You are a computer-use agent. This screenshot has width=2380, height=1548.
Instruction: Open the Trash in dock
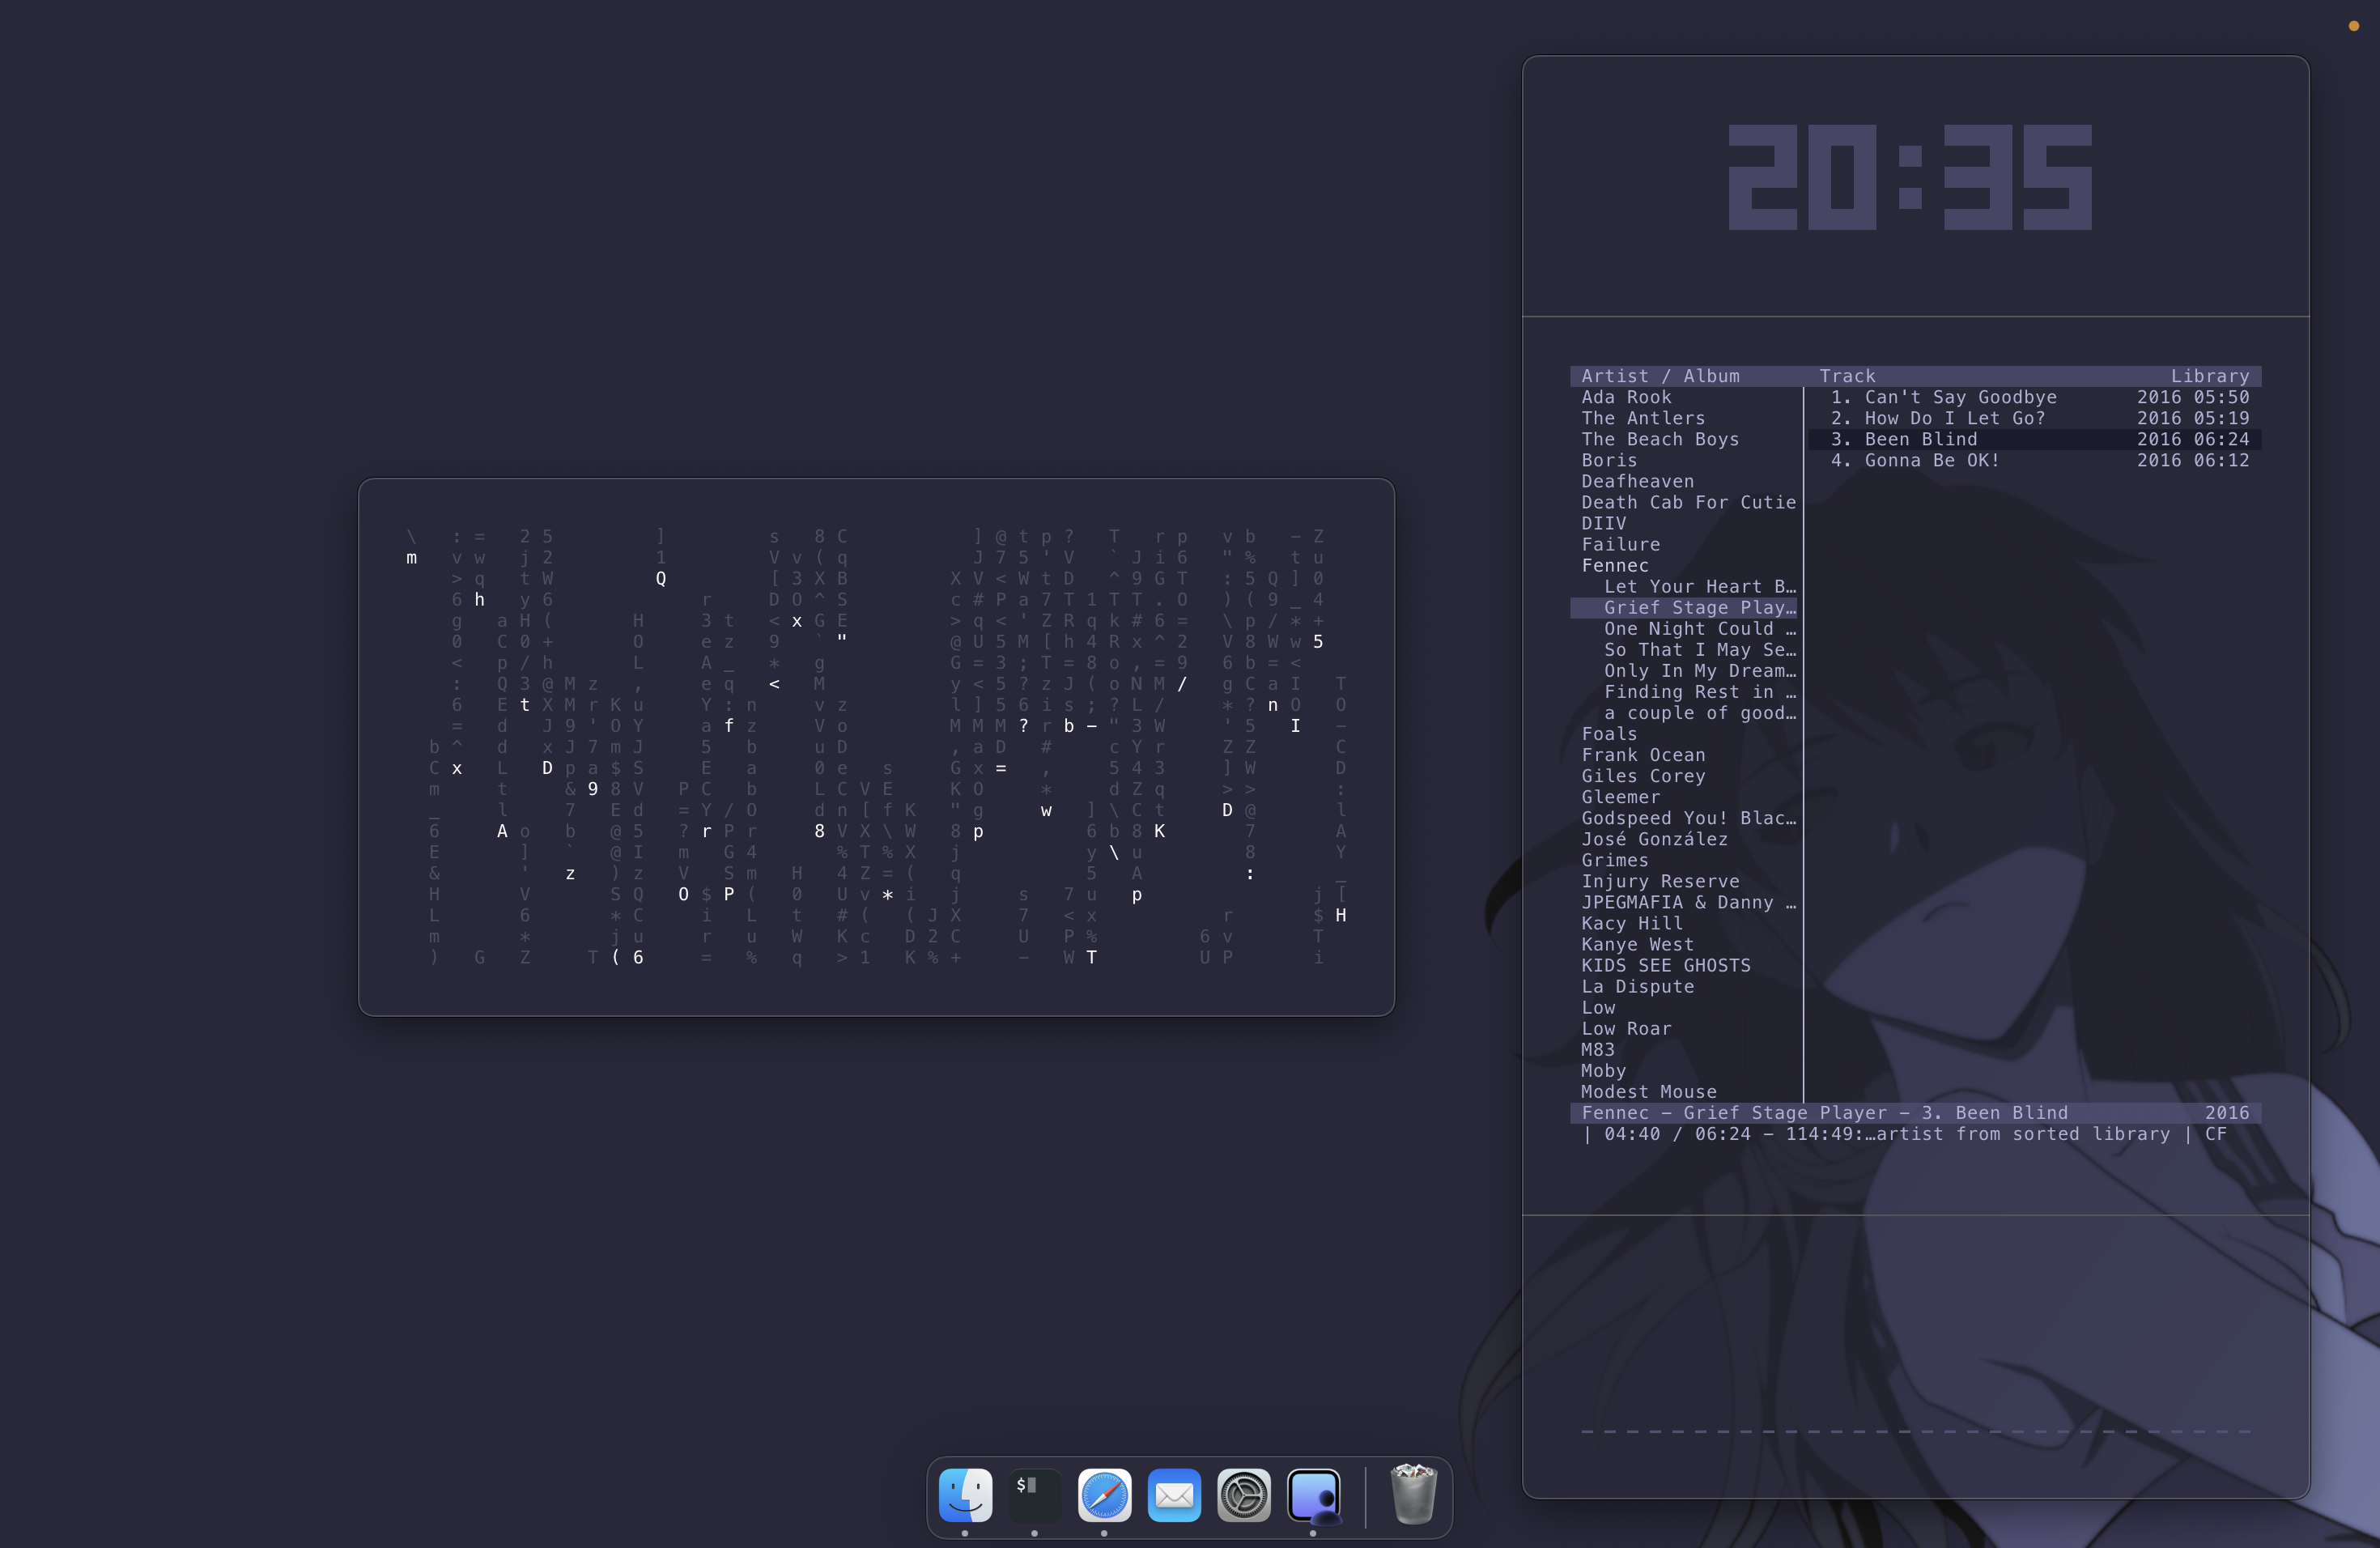1413,1494
